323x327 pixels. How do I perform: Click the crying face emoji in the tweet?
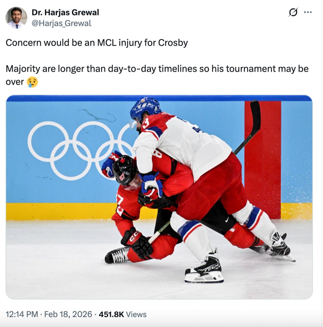click(x=32, y=82)
